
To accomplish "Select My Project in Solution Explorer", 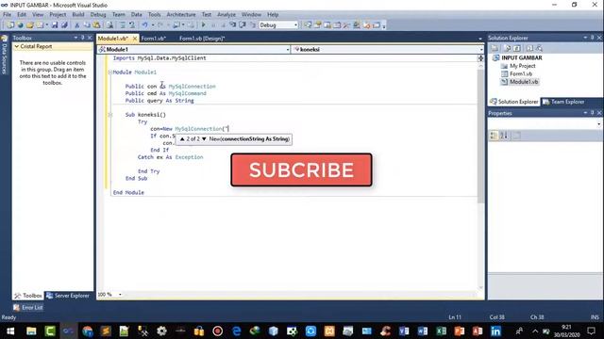I will 518,66.
